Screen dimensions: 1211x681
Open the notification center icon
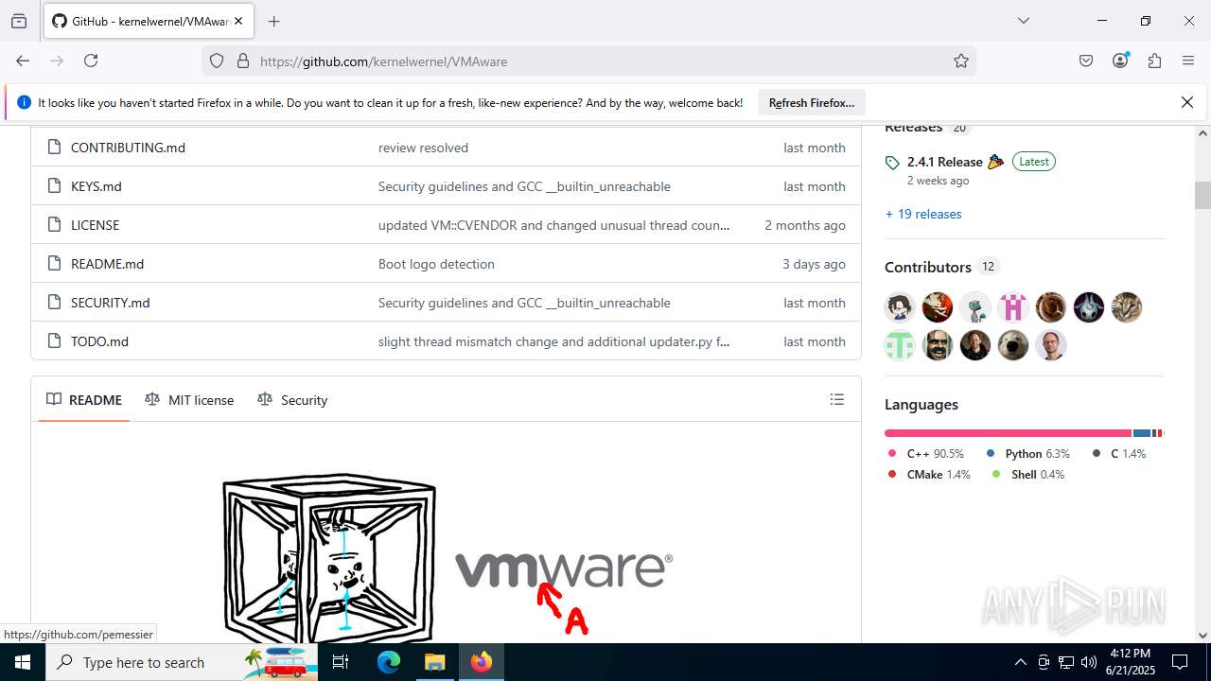click(1180, 662)
